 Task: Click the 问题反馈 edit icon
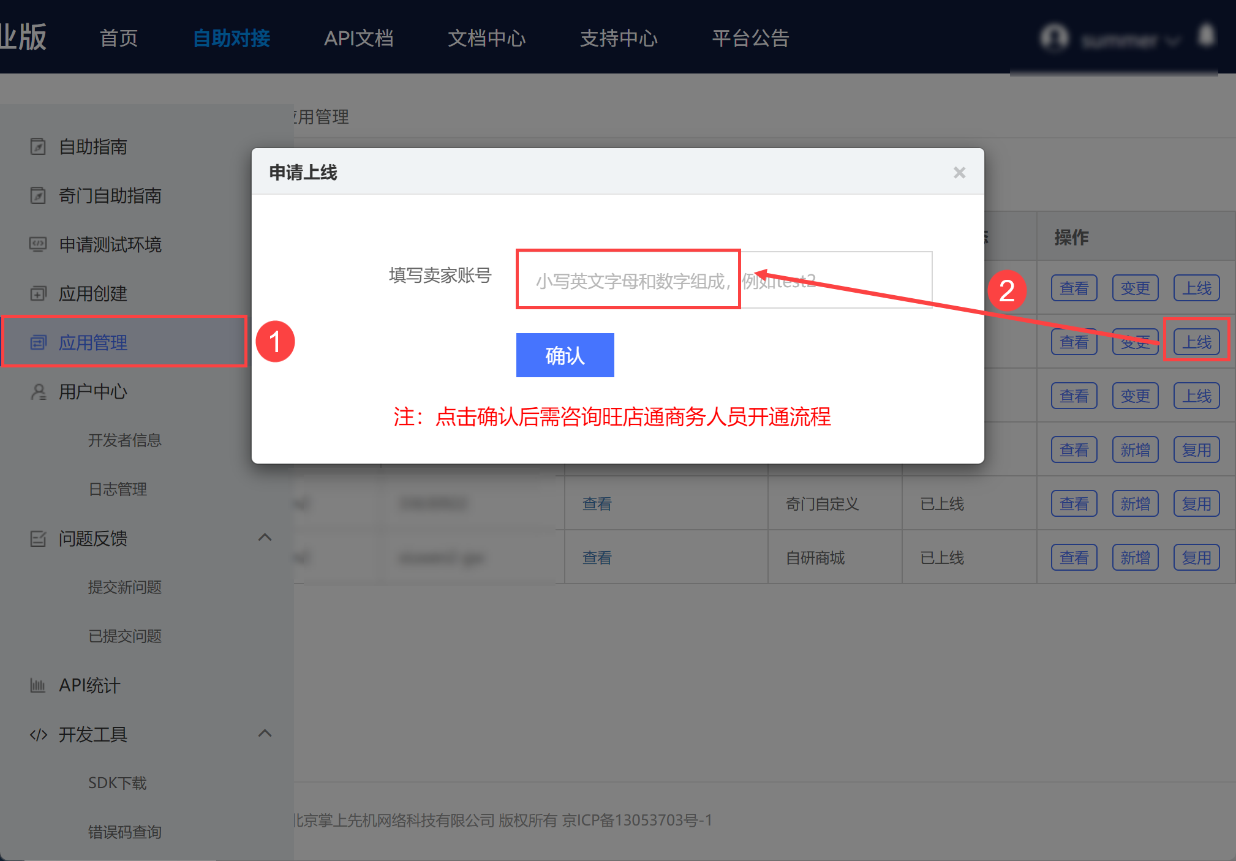click(x=38, y=538)
